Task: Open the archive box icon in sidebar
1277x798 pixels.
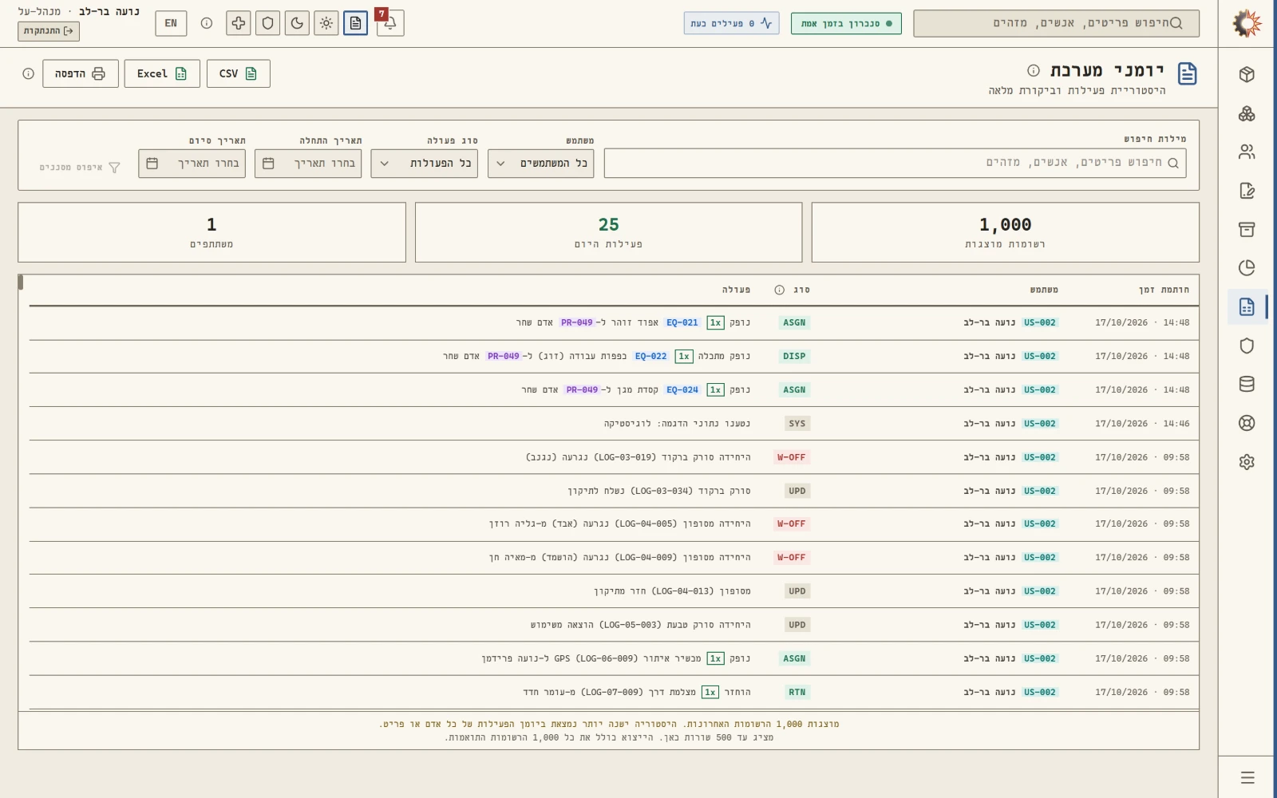Action: click(1247, 229)
